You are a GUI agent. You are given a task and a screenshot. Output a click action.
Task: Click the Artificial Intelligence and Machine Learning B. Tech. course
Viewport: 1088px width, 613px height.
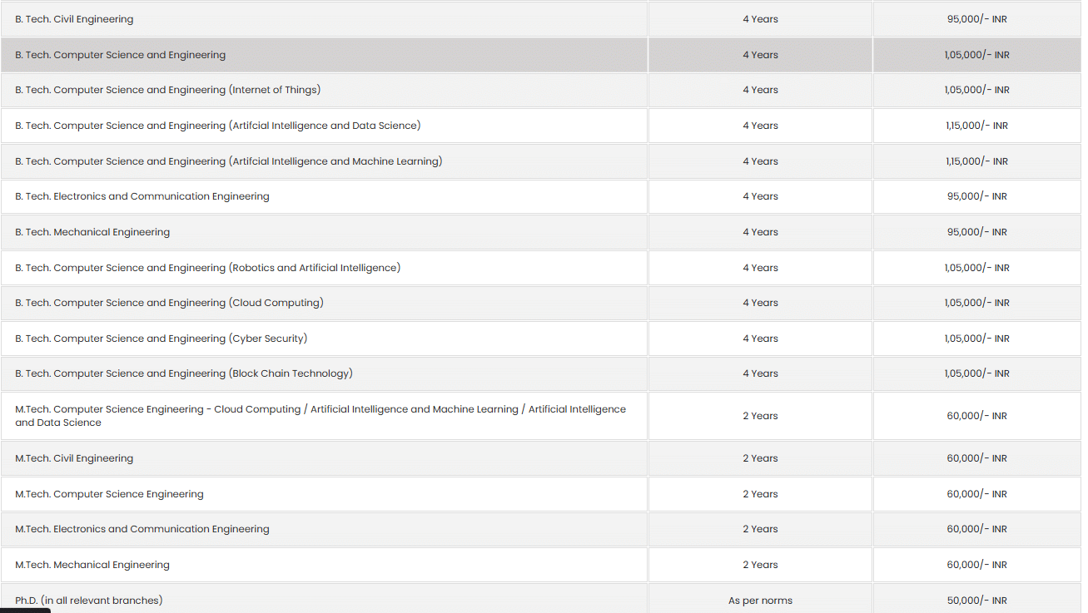tap(228, 161)
